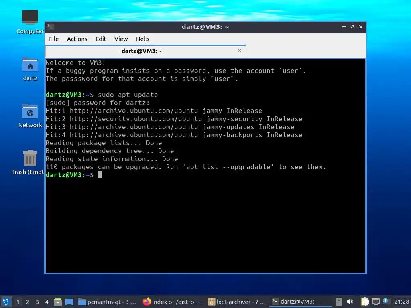411x308 pixels.
Task: Maximize the terminal window
Action: [x=352, y=27]
